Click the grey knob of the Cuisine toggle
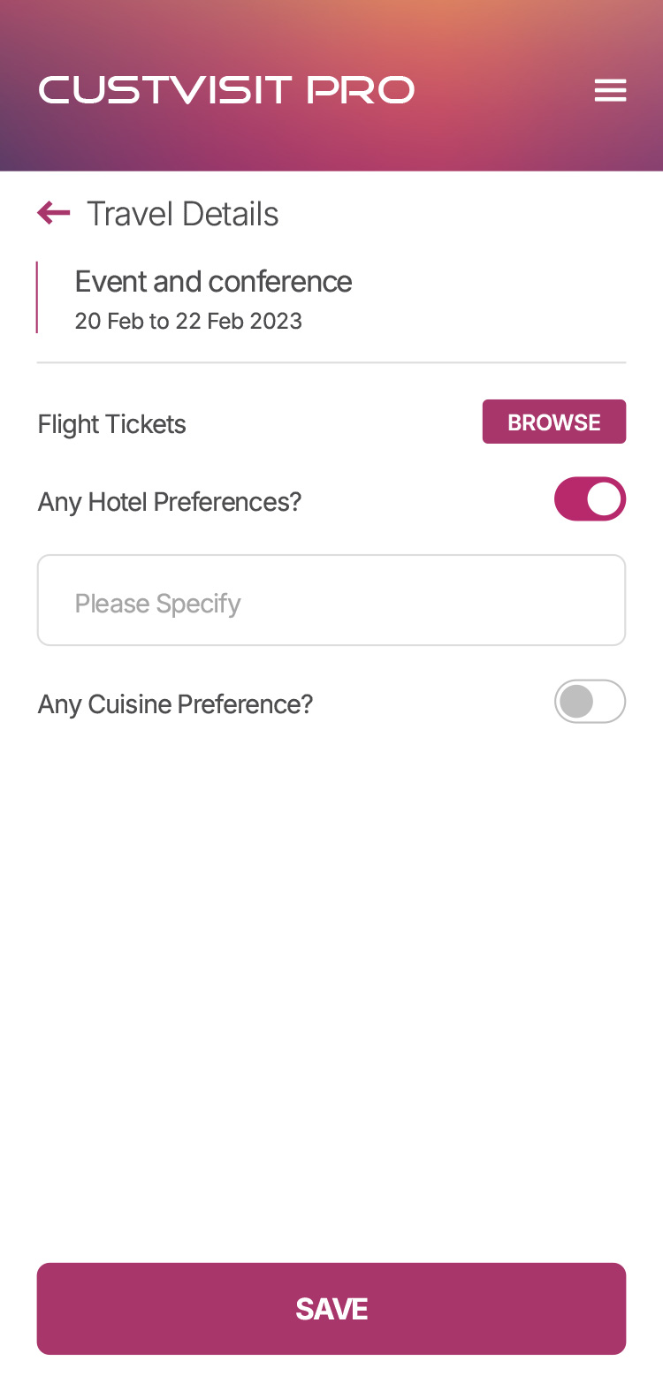 click(576, 702)
